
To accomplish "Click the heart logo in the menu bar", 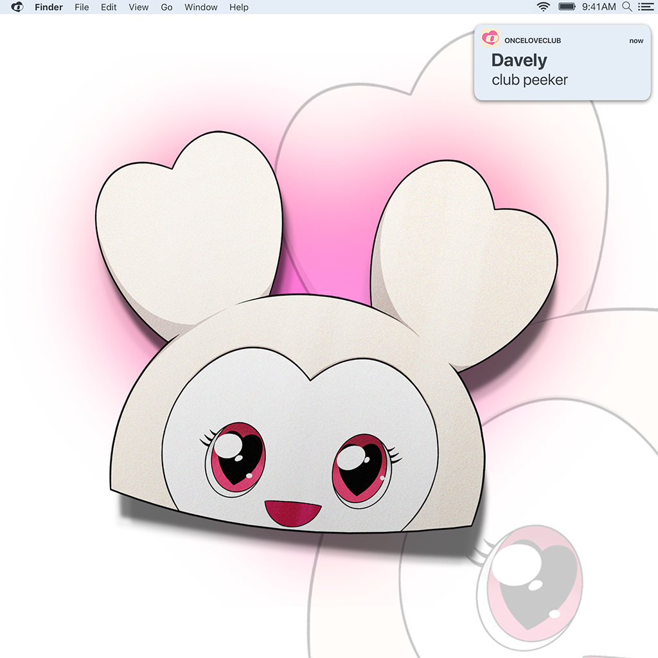I will (x=17, y=7).
